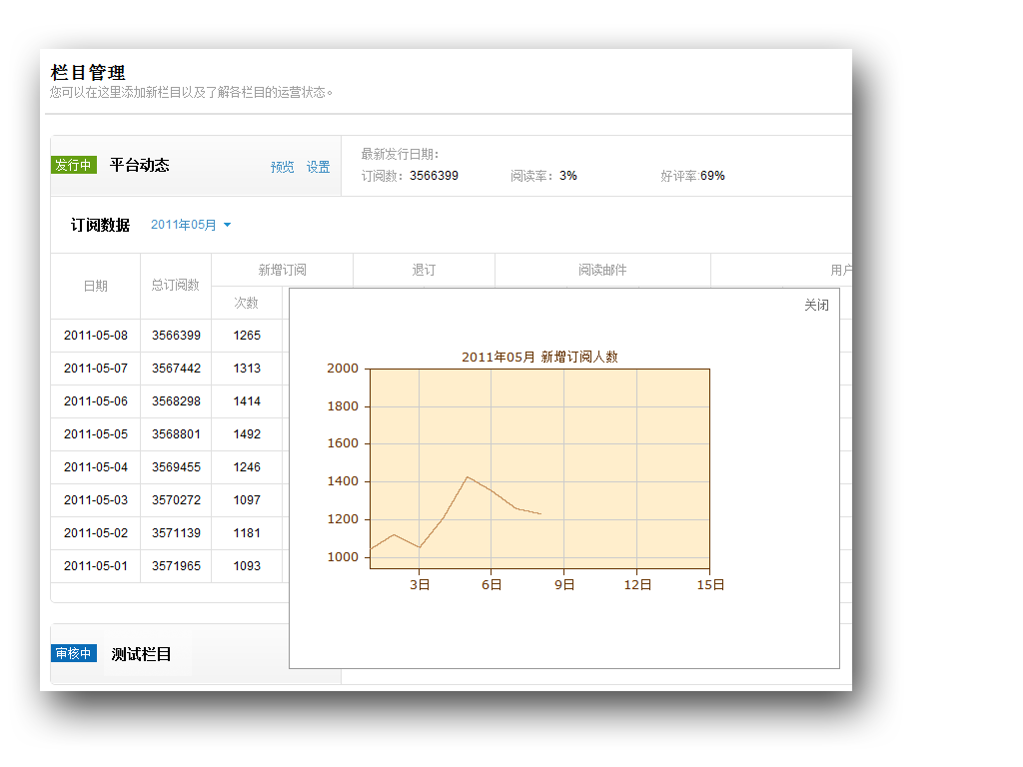The image size is (1023, 767).
Task: Click the 日期 table column header
Action: (95, 286)
